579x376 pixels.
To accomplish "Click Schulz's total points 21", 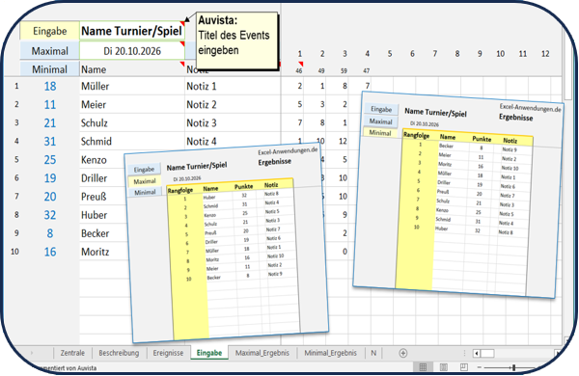I will point(50,122).
